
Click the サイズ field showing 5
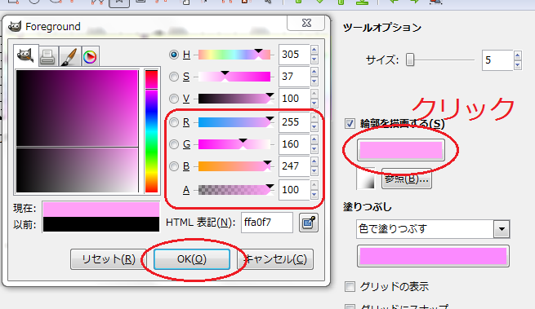(x=497, y=60)
